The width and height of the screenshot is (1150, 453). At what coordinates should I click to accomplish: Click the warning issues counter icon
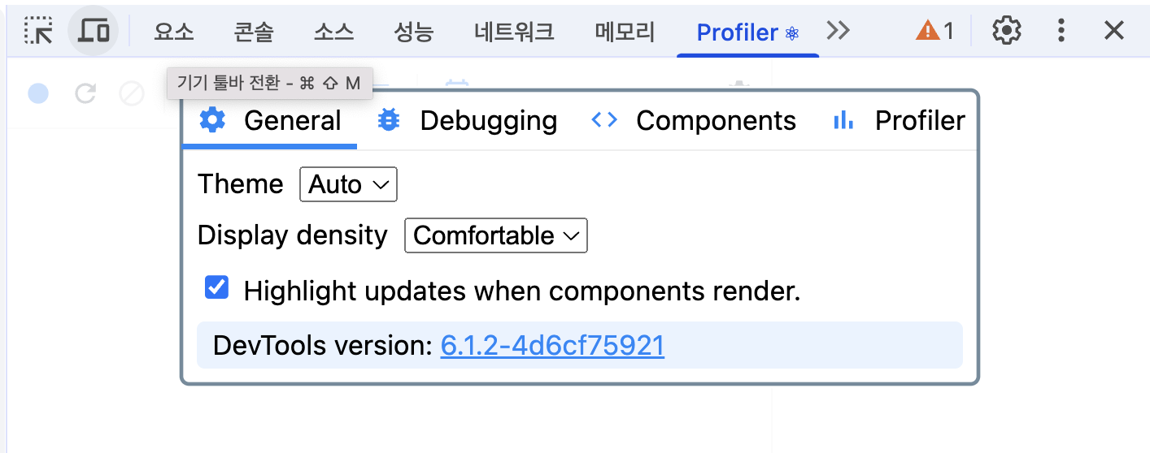[934, 31]
